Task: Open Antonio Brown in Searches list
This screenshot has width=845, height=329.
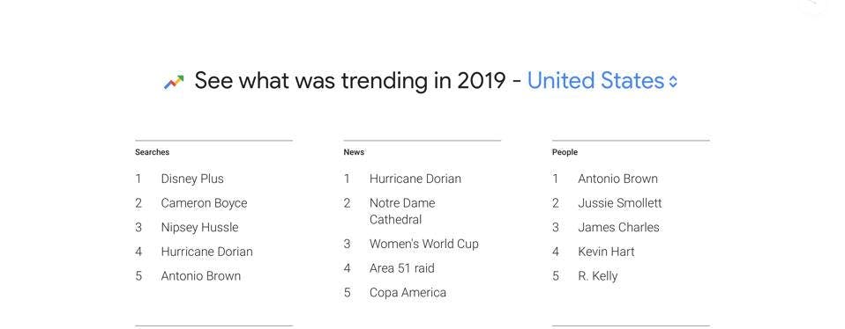Action: coord(200,276)
